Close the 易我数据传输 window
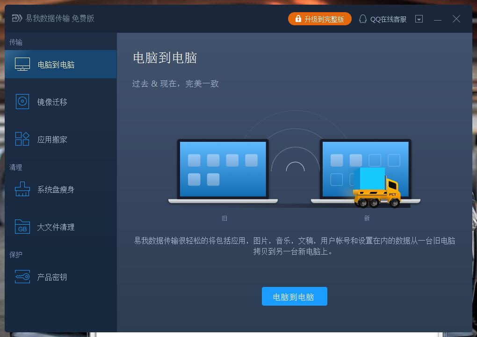 pyautogui.click(x=456, y=19)
